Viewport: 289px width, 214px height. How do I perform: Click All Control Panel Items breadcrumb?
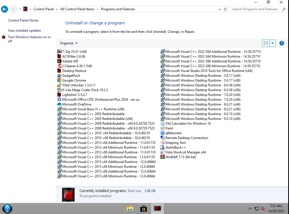point(77,9)
